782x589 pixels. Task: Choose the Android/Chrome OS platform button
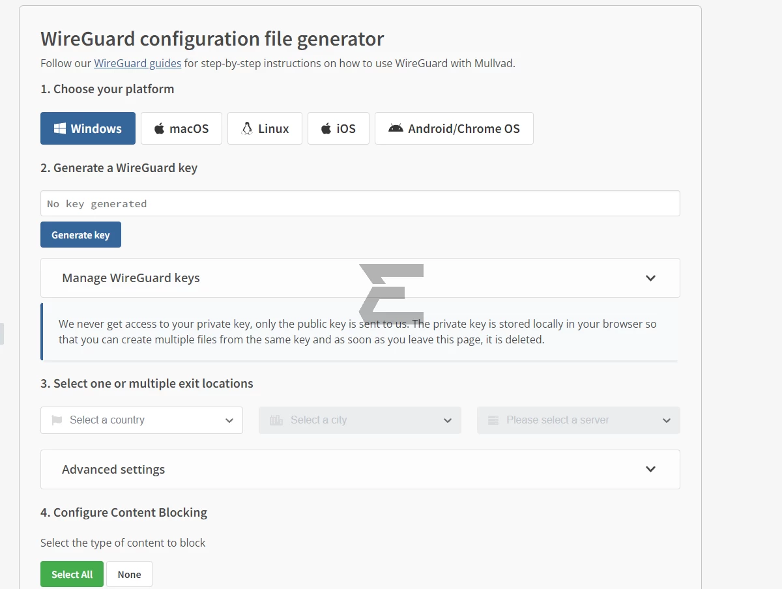click(x=454, y=128)
